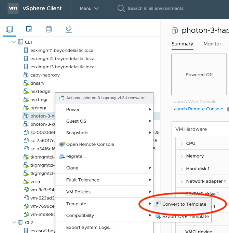
Task: Open the Menu dropdown in header
Action: coord(89,8)
